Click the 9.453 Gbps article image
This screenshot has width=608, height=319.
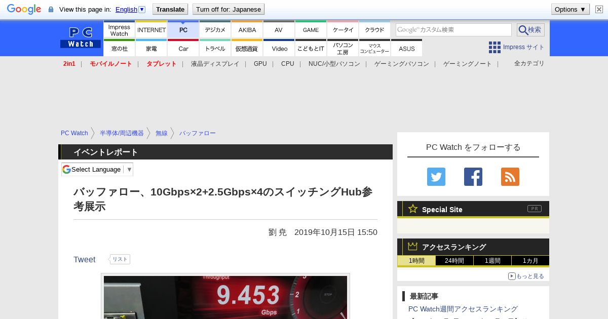click(x=225, y=297)
